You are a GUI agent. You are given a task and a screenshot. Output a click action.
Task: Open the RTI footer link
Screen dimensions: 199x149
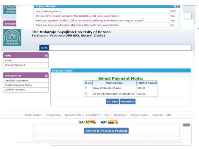(x=169, y=115)
